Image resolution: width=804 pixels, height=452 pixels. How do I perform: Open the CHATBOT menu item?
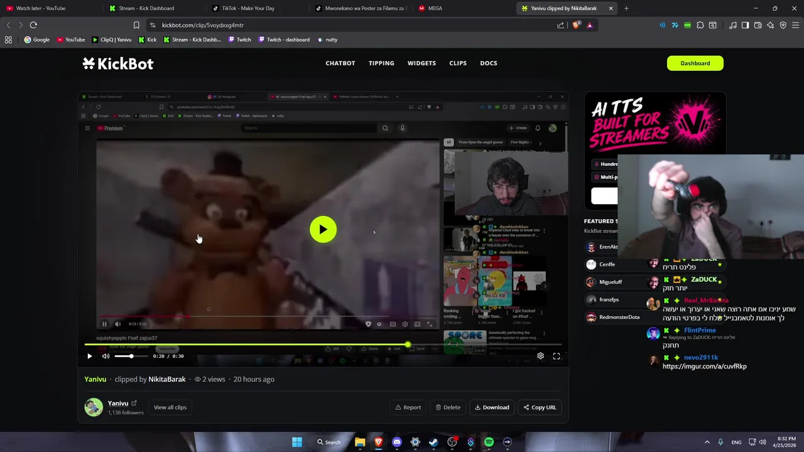(x=340, y=63)
